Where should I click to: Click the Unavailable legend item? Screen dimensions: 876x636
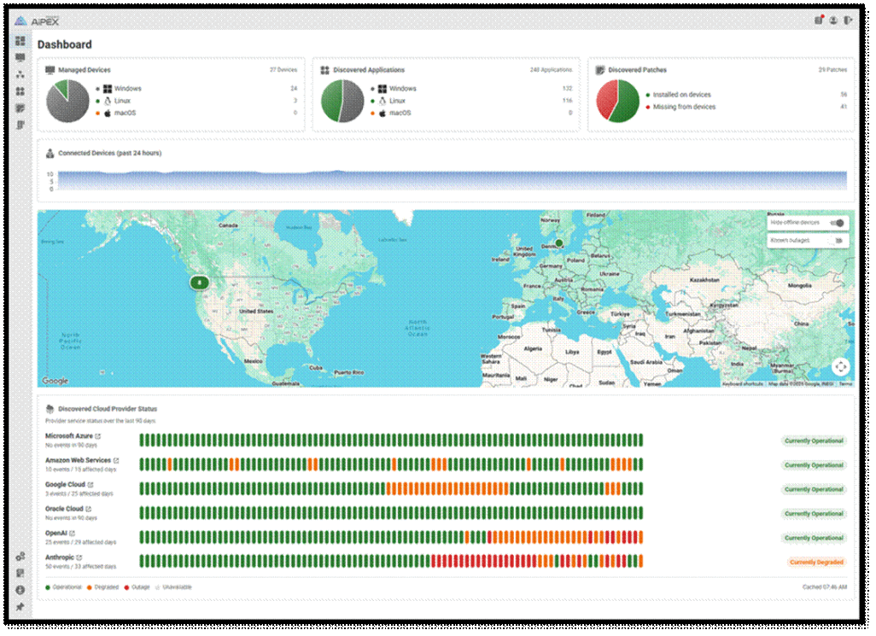pyautogui.click(x=173, y=587)
